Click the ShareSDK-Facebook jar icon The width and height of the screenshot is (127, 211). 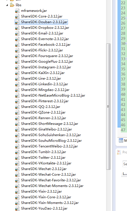coord(17,45)
